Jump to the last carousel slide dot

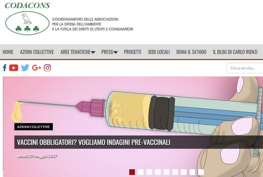[x=201, y=172]
